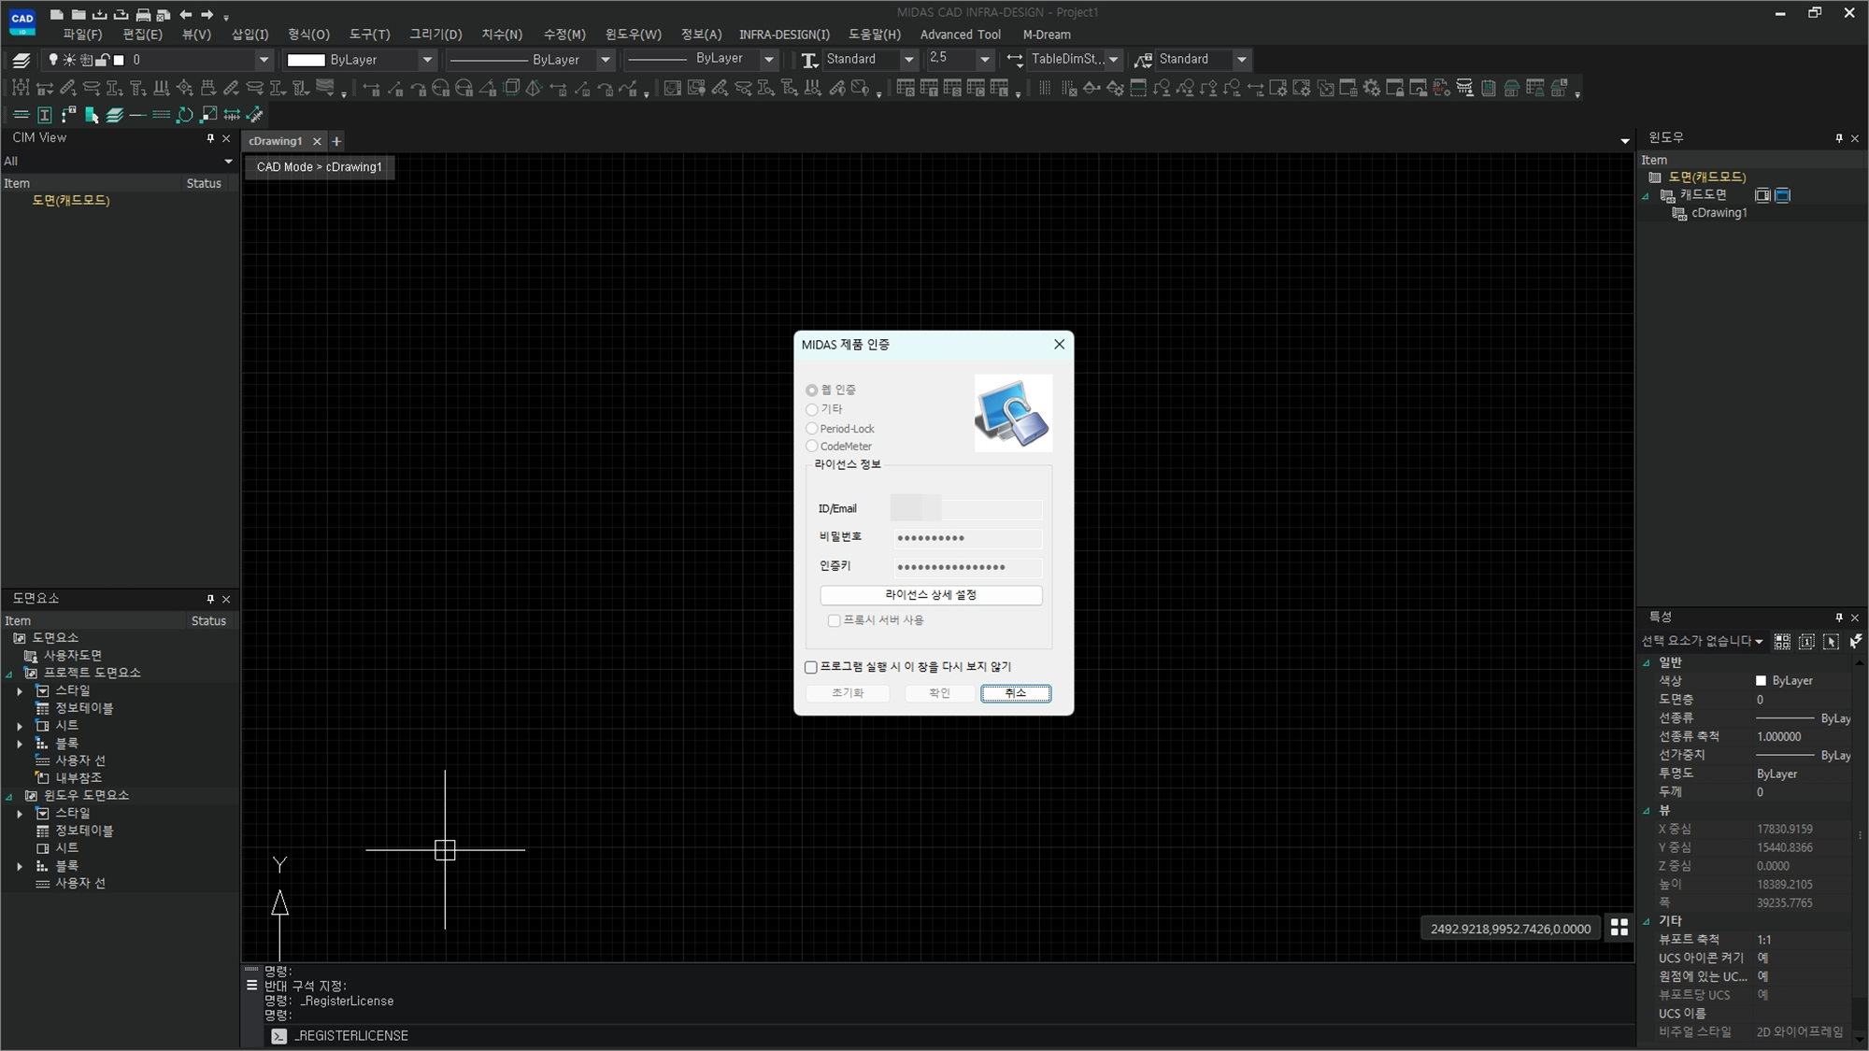1869x1051 pixels.
Task: Toggle the layer lock padlock icon
Action: tap(103, 60)
